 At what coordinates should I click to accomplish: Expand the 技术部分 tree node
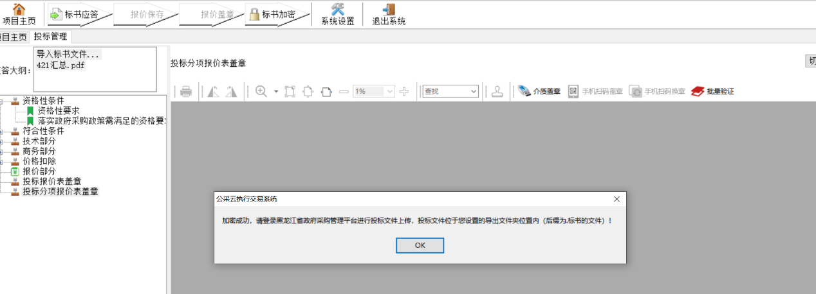2,141
